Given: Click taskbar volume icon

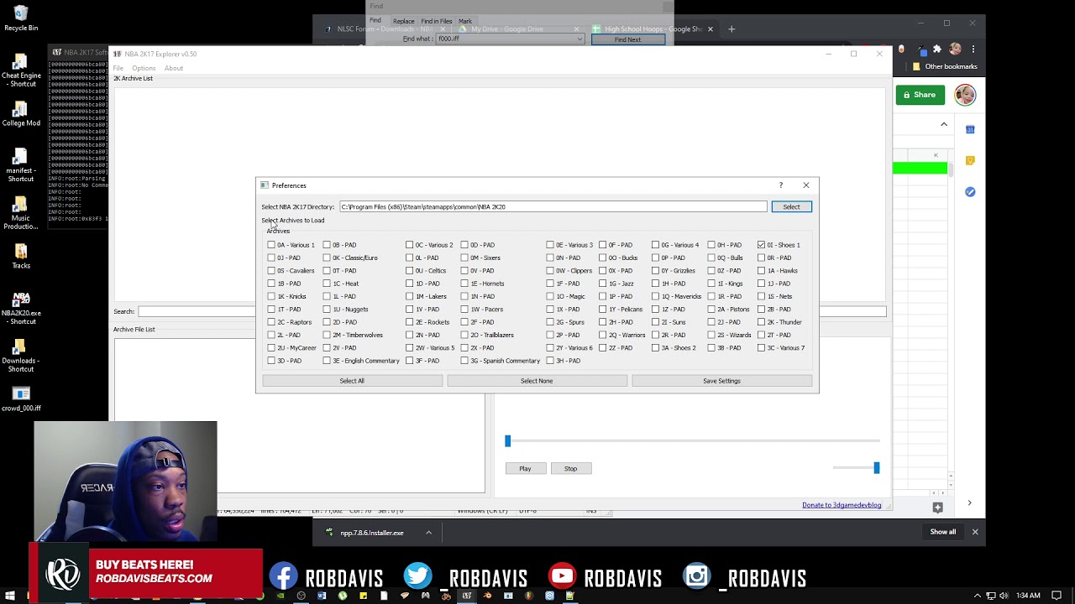Looking at the screenshot, I should click(1004, 596).
